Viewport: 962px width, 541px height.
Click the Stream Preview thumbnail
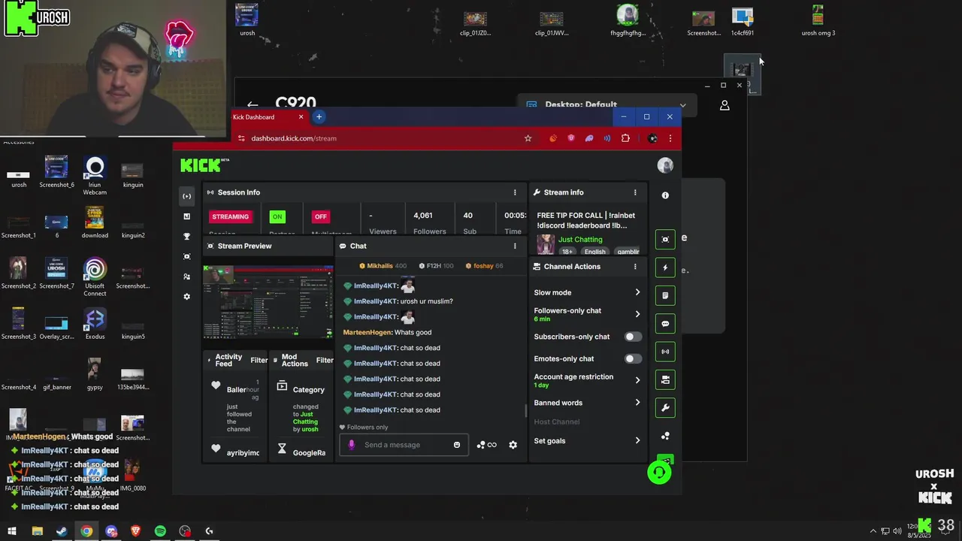click(x=268, y=302)
